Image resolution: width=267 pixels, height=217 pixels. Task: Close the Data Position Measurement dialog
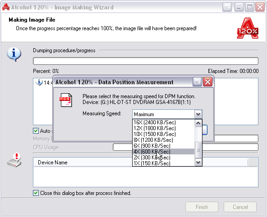coord(207,82)
